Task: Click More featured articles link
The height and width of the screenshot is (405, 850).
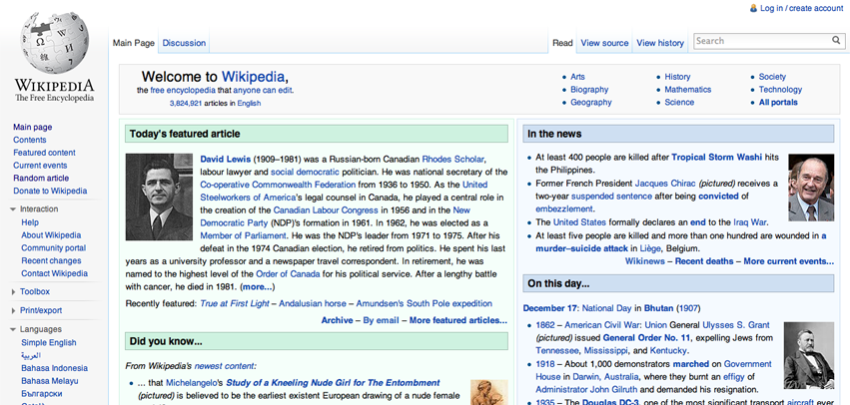Action: pyautogui.click(x=458, y=320)
